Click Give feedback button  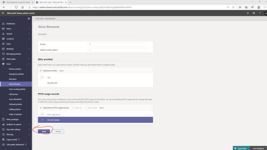point(258,148)
